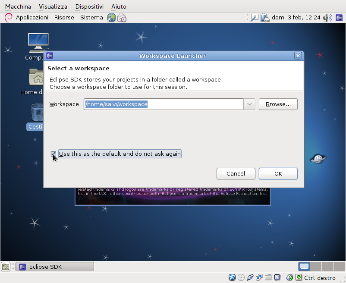Click the Workspace path input field
This screenshot has width=346, height=283.
164,104
